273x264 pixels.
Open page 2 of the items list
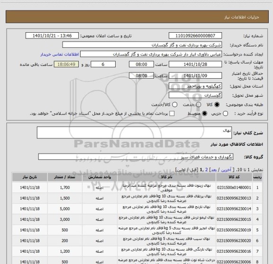(x=207, y=170)
